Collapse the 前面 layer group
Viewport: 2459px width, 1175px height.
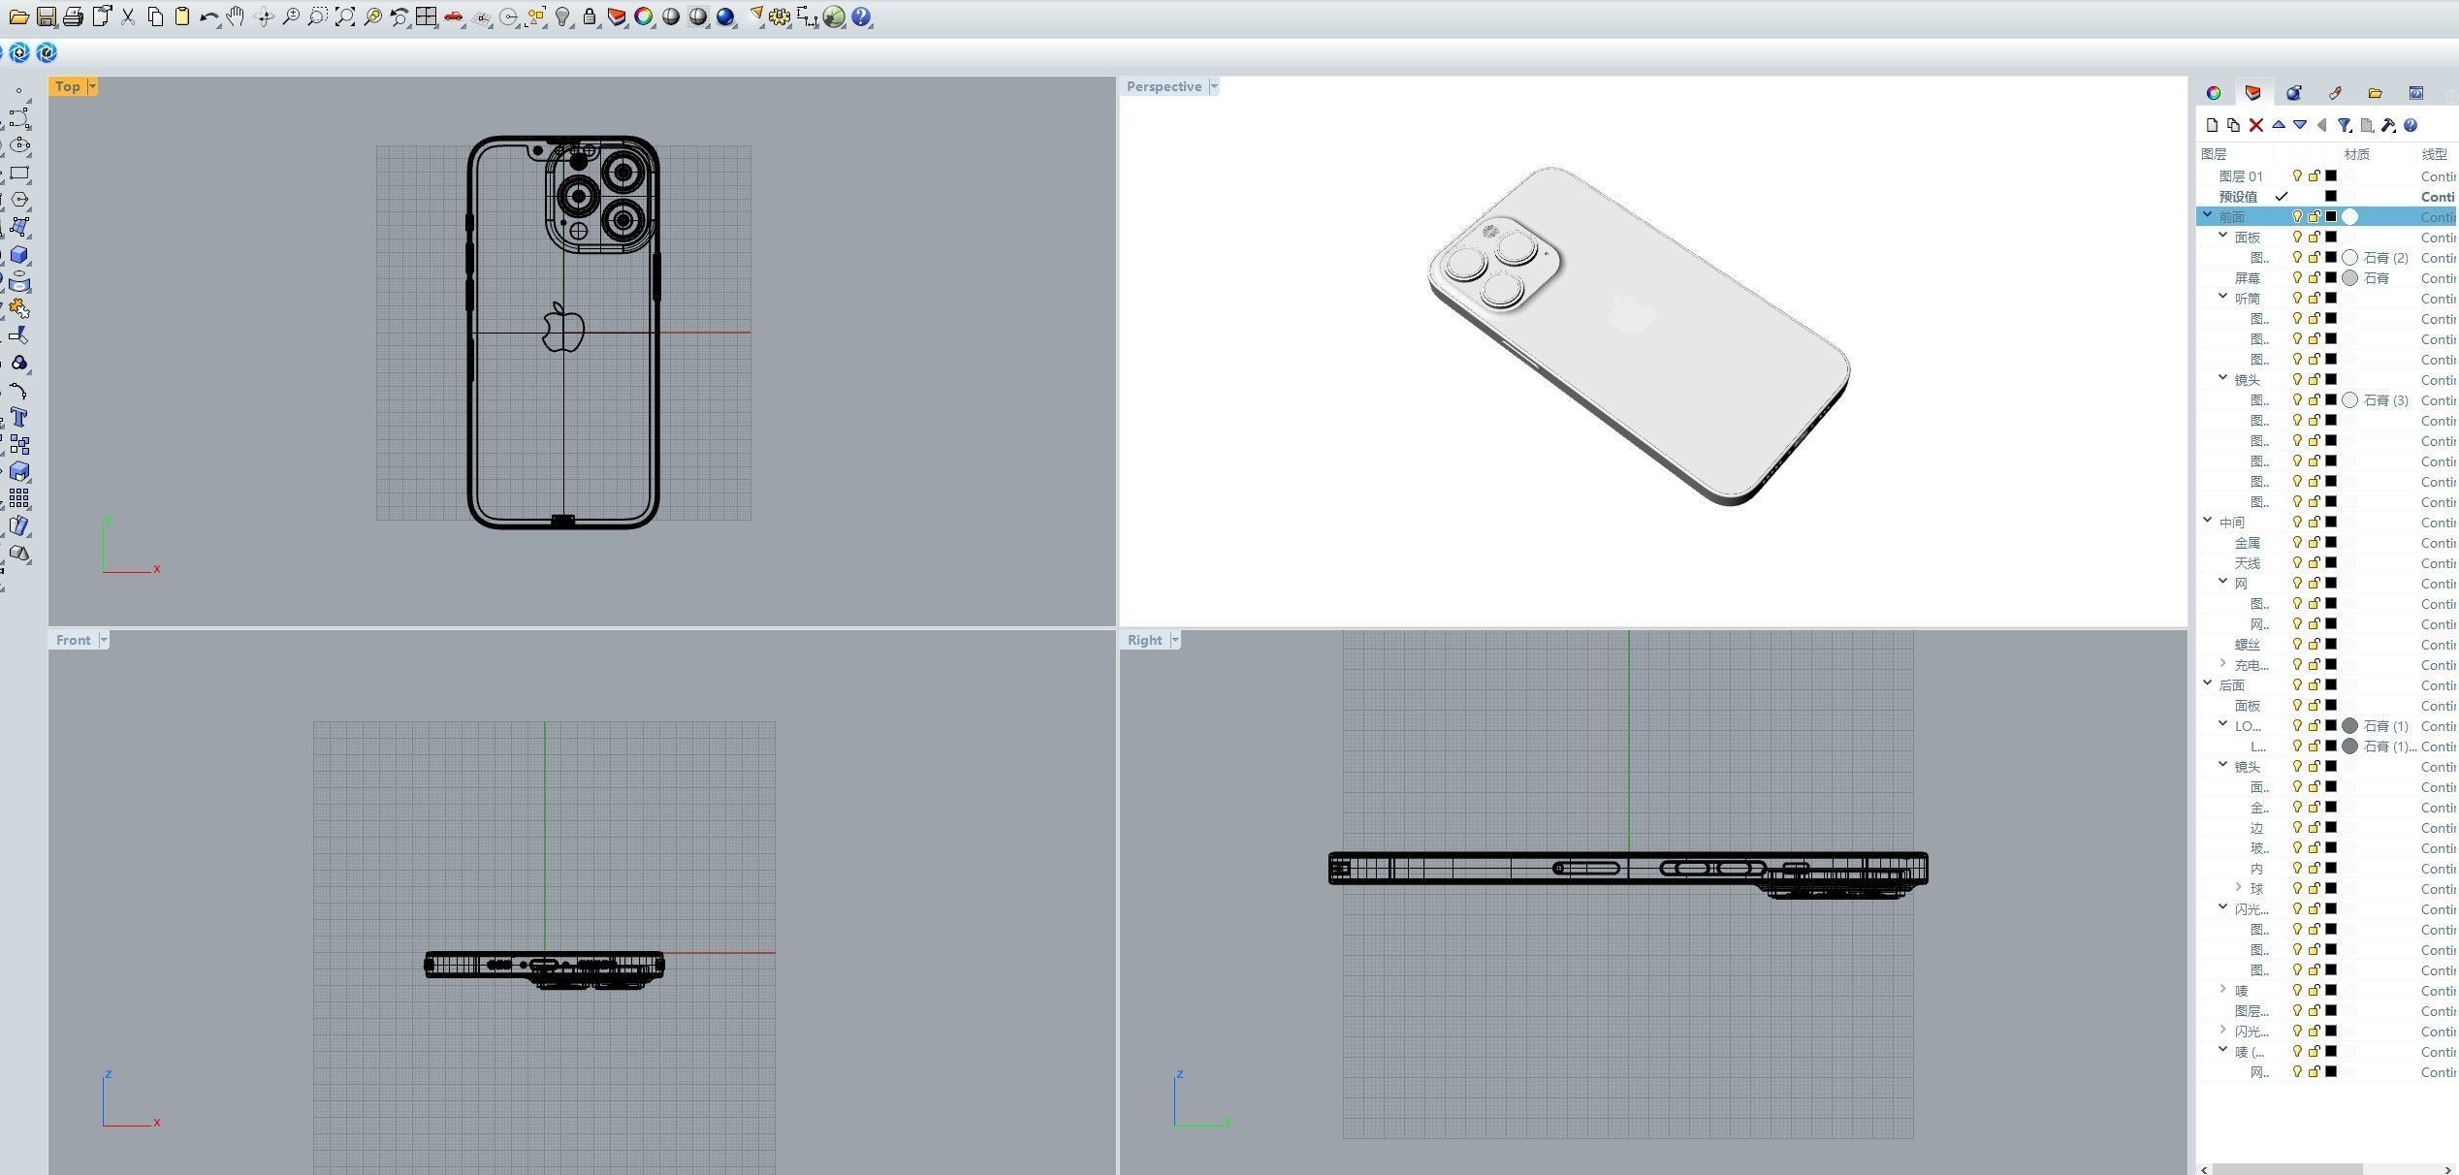coord(2208,215)
